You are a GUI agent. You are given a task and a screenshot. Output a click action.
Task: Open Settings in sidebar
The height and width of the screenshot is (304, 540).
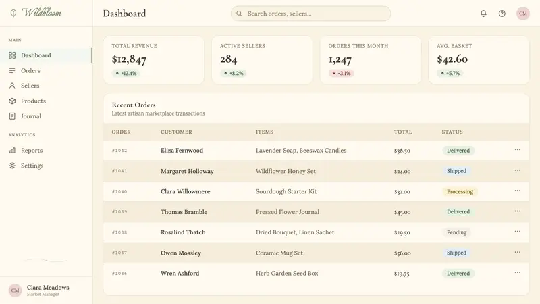[x=46, y=166]
